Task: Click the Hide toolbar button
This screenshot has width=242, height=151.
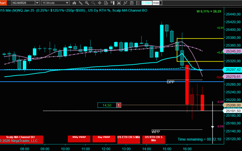Action: pos(156,3)
